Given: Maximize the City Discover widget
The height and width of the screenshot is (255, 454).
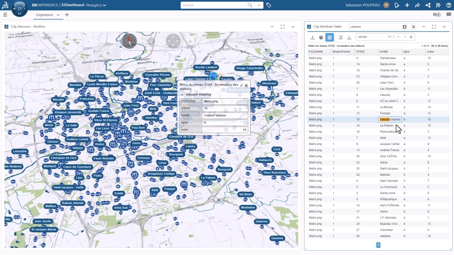Looking at the screenshot, I should tap(283, 26).
